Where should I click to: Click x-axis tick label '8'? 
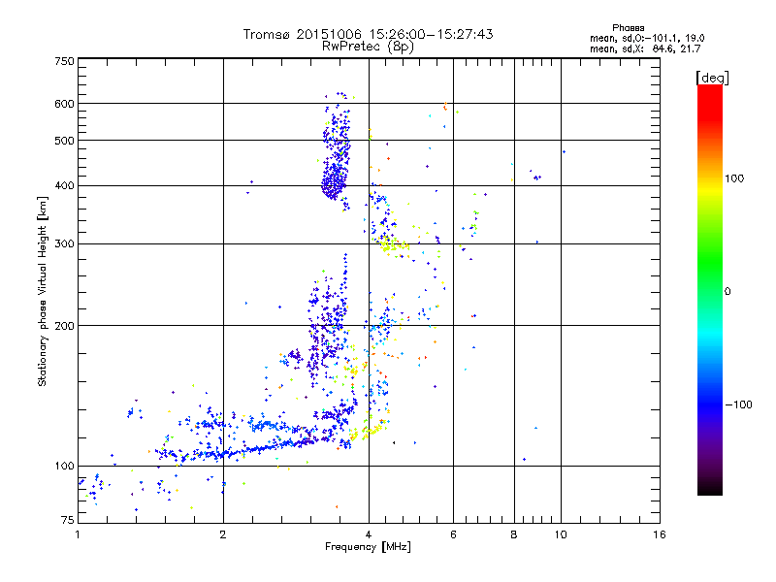point(514,534)
